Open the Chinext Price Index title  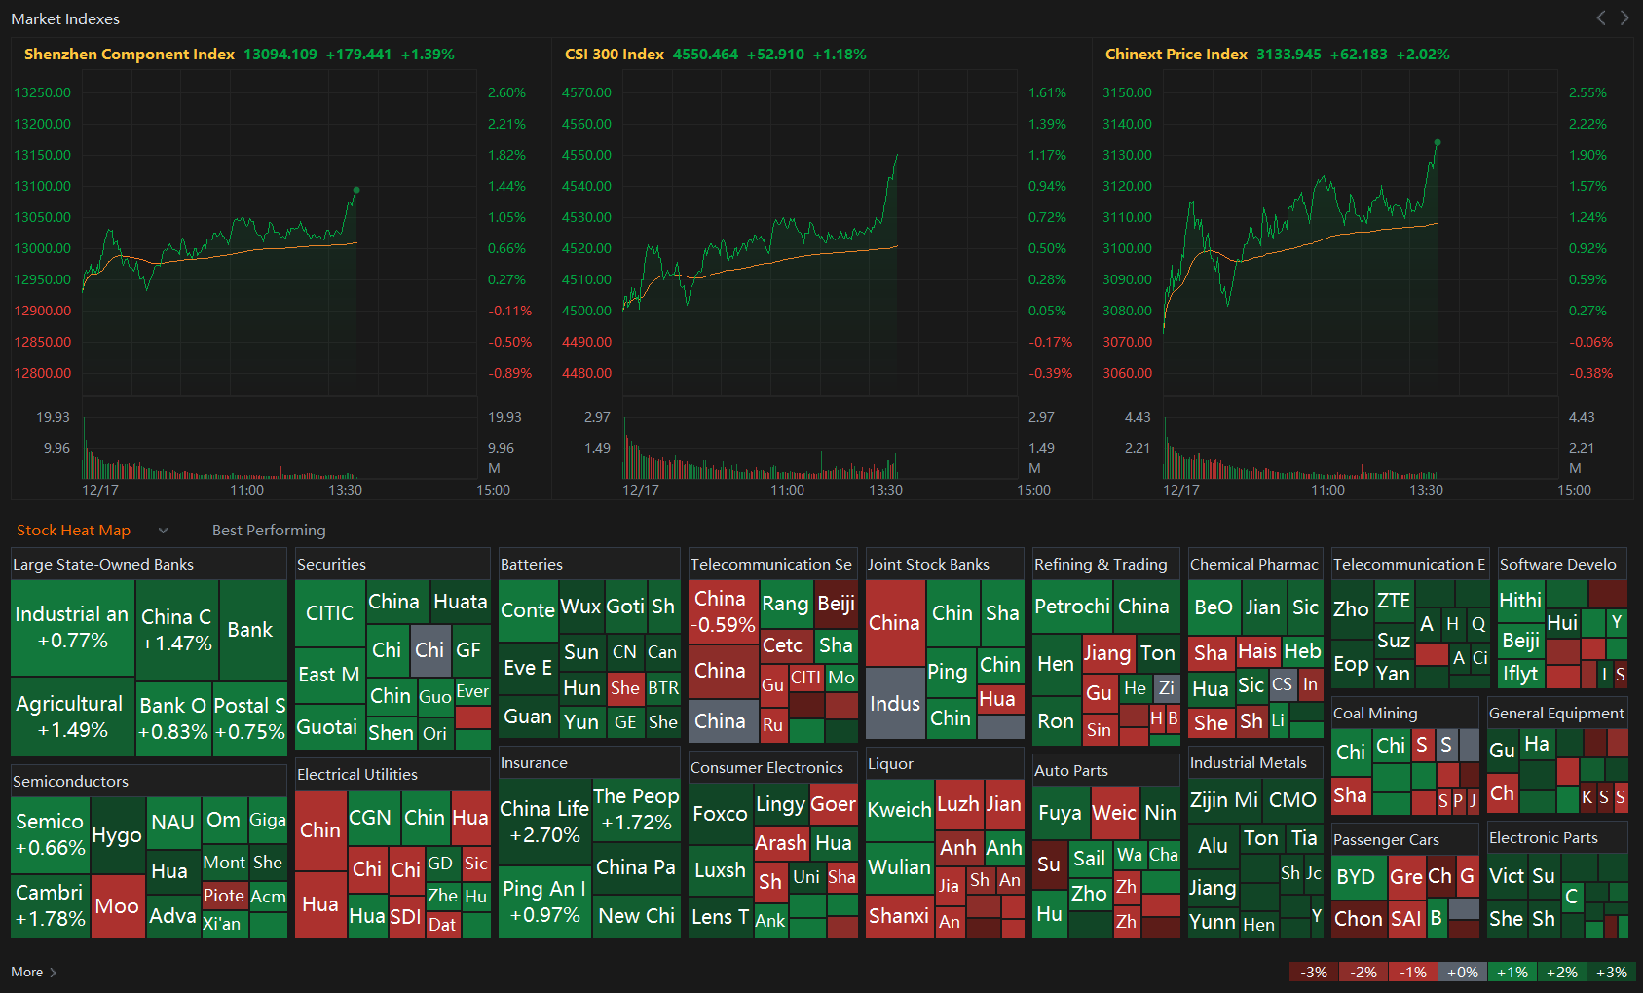click(x=1176, y=55)
